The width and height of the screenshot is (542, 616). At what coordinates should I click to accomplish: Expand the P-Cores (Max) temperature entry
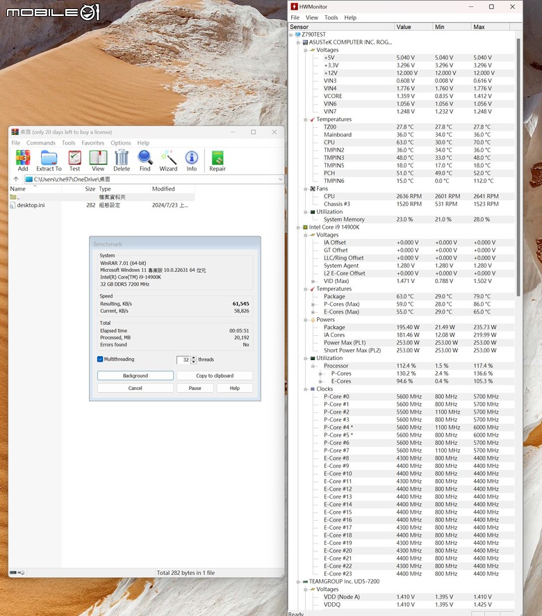click(313, 305)
